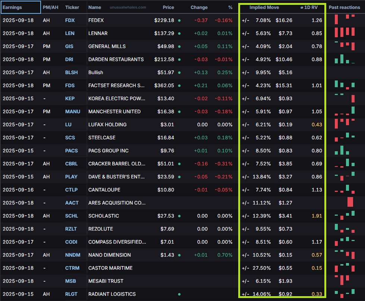
Task: Sort by the Implied Move column header
Action: point(264,7)
